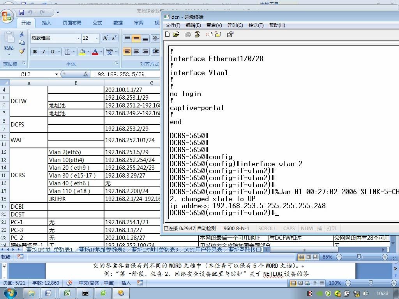
Task: Switch to the 插入 ribbon tab
Action: click(47, 23)
